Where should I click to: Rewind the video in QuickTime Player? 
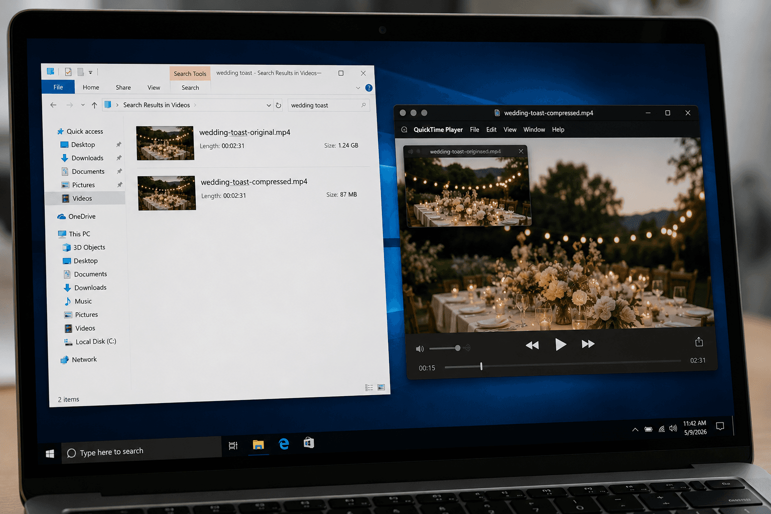pyautogui.click(x=532, y=345)
